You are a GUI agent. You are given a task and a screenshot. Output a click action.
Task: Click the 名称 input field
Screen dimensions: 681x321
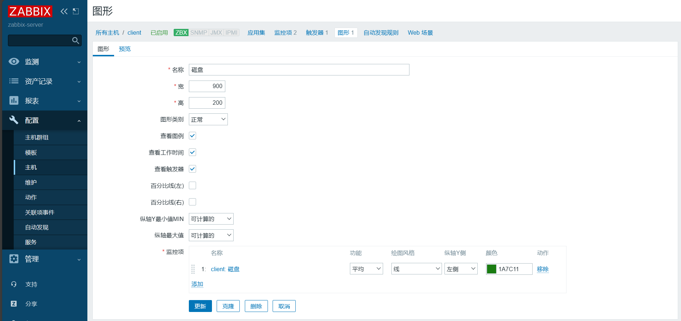[299, 70]
